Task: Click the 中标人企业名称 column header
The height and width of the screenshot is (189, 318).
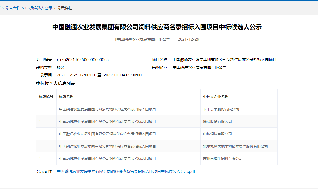Action: click(x=216, y=97)
